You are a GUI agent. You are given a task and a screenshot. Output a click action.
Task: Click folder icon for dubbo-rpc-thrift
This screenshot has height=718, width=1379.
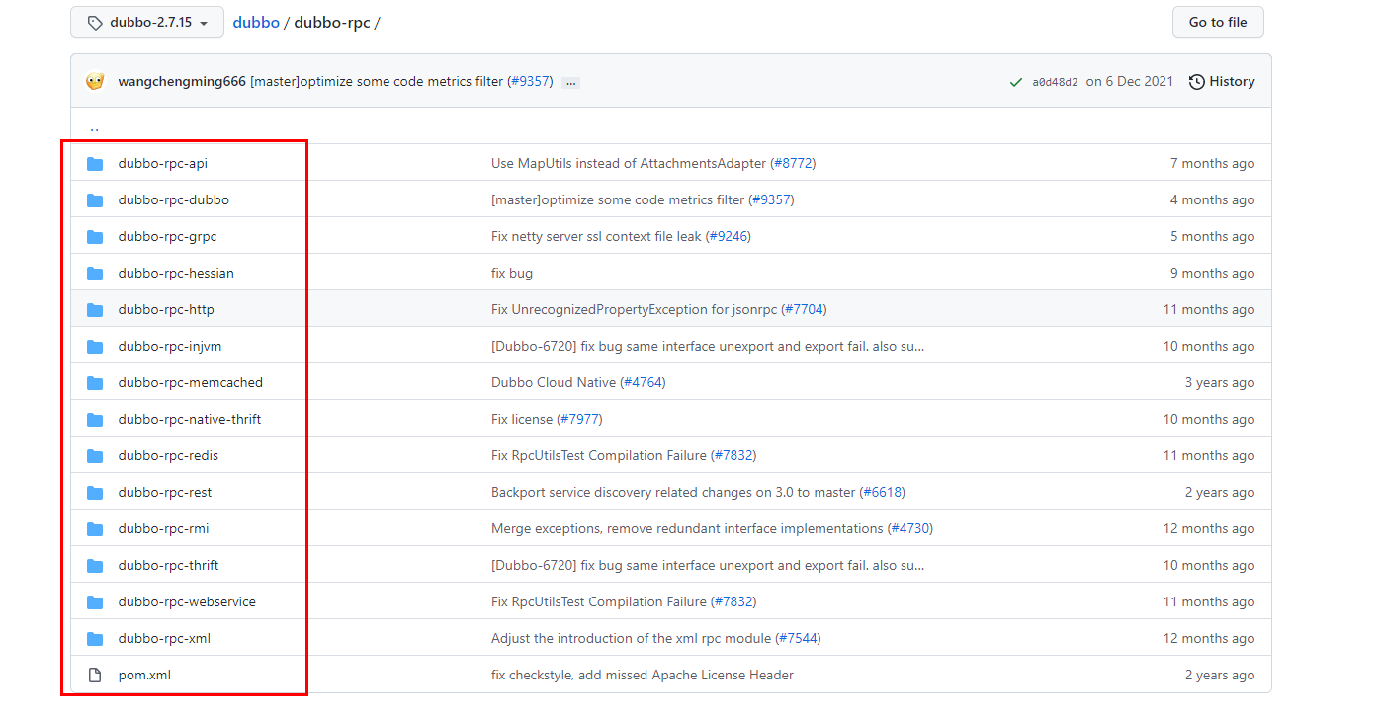95,566
